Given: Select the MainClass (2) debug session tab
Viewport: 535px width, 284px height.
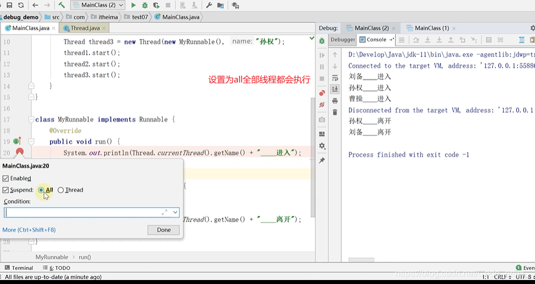Looking at the screenshot, I should (x=371, y=28).
